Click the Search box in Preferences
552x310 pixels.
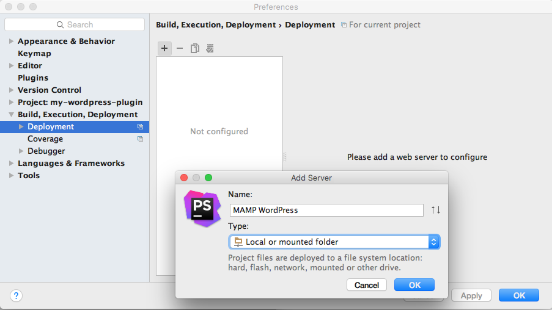tap(75, 24)
